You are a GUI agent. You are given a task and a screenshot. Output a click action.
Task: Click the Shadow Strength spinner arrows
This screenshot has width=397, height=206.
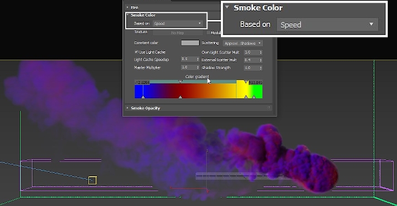(261, 68)
